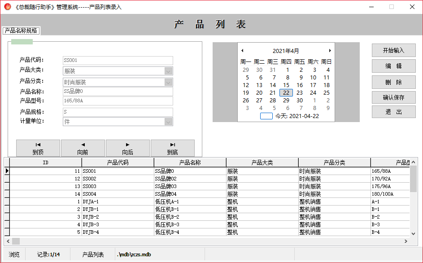Select April 15 in the calendar
Image resolution: width=423 pixels, height=263 pixels.
click(x=286, y=85)
